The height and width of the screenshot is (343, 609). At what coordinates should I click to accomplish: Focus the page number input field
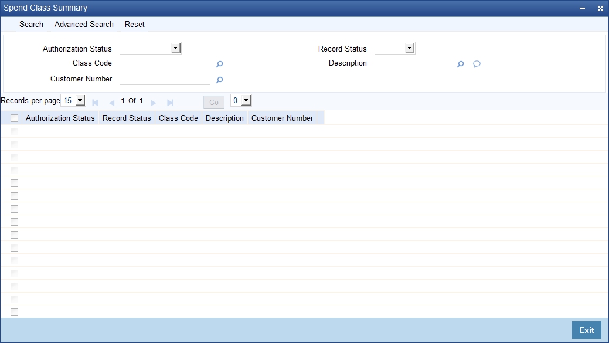[x=189, y=102]
